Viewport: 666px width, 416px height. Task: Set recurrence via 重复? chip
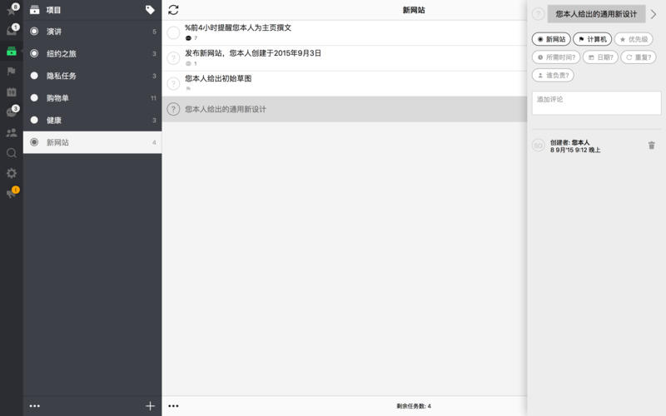pos(639,57)
